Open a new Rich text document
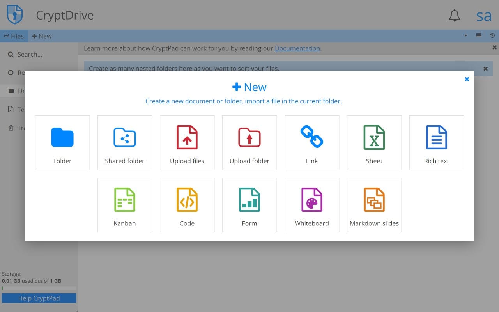 pos(437,142)
